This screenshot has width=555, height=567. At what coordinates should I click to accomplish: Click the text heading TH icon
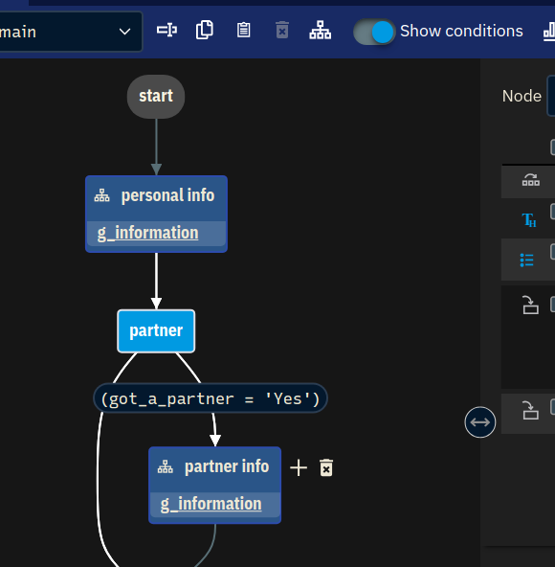point(529,220)
